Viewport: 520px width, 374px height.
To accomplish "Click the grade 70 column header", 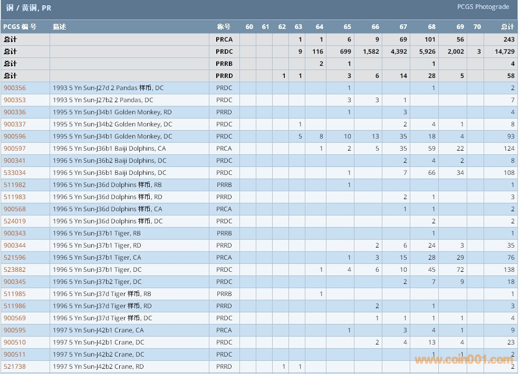I will tap(477, 27).
